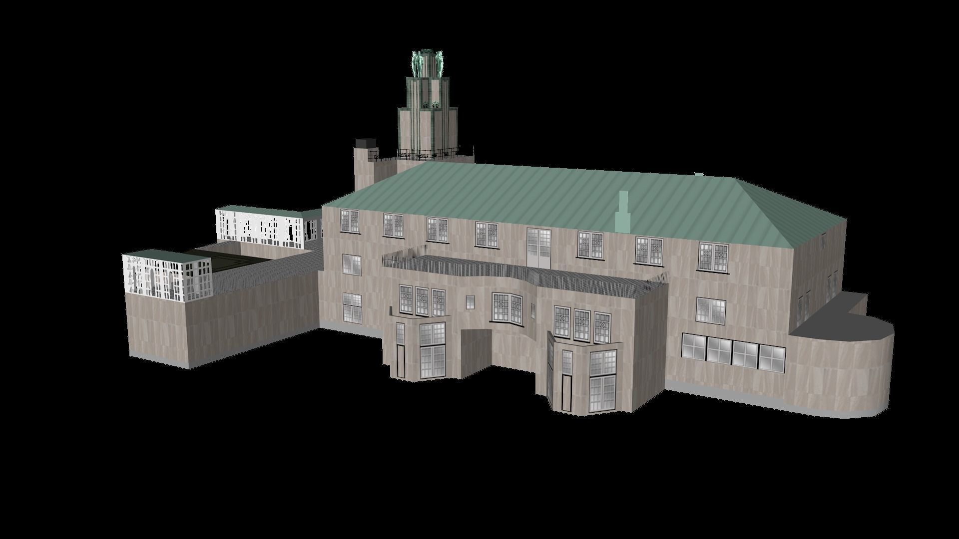Click the lower white glazed pergola structure
The width and height of the screenshot is (959, 539).
pos(167,275)
